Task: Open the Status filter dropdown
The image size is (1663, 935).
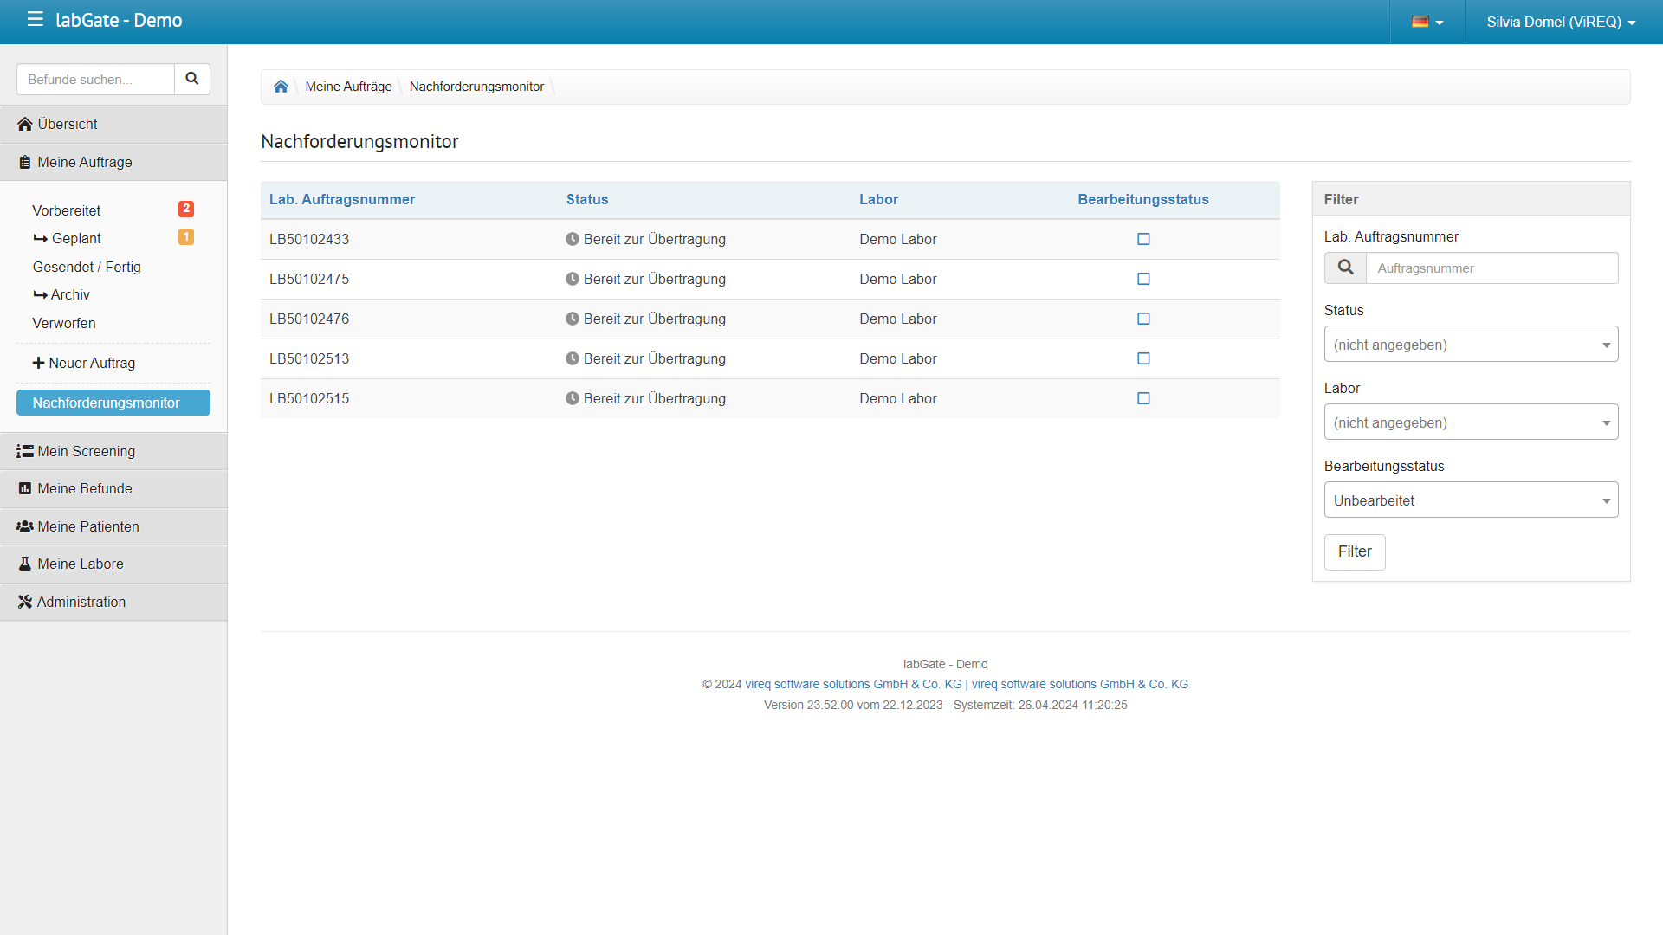Action: pyautogui.click(x=1470, y=345)
